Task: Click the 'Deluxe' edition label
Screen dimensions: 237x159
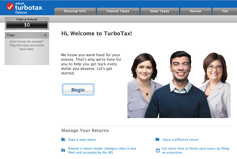Action: point(21,13)
